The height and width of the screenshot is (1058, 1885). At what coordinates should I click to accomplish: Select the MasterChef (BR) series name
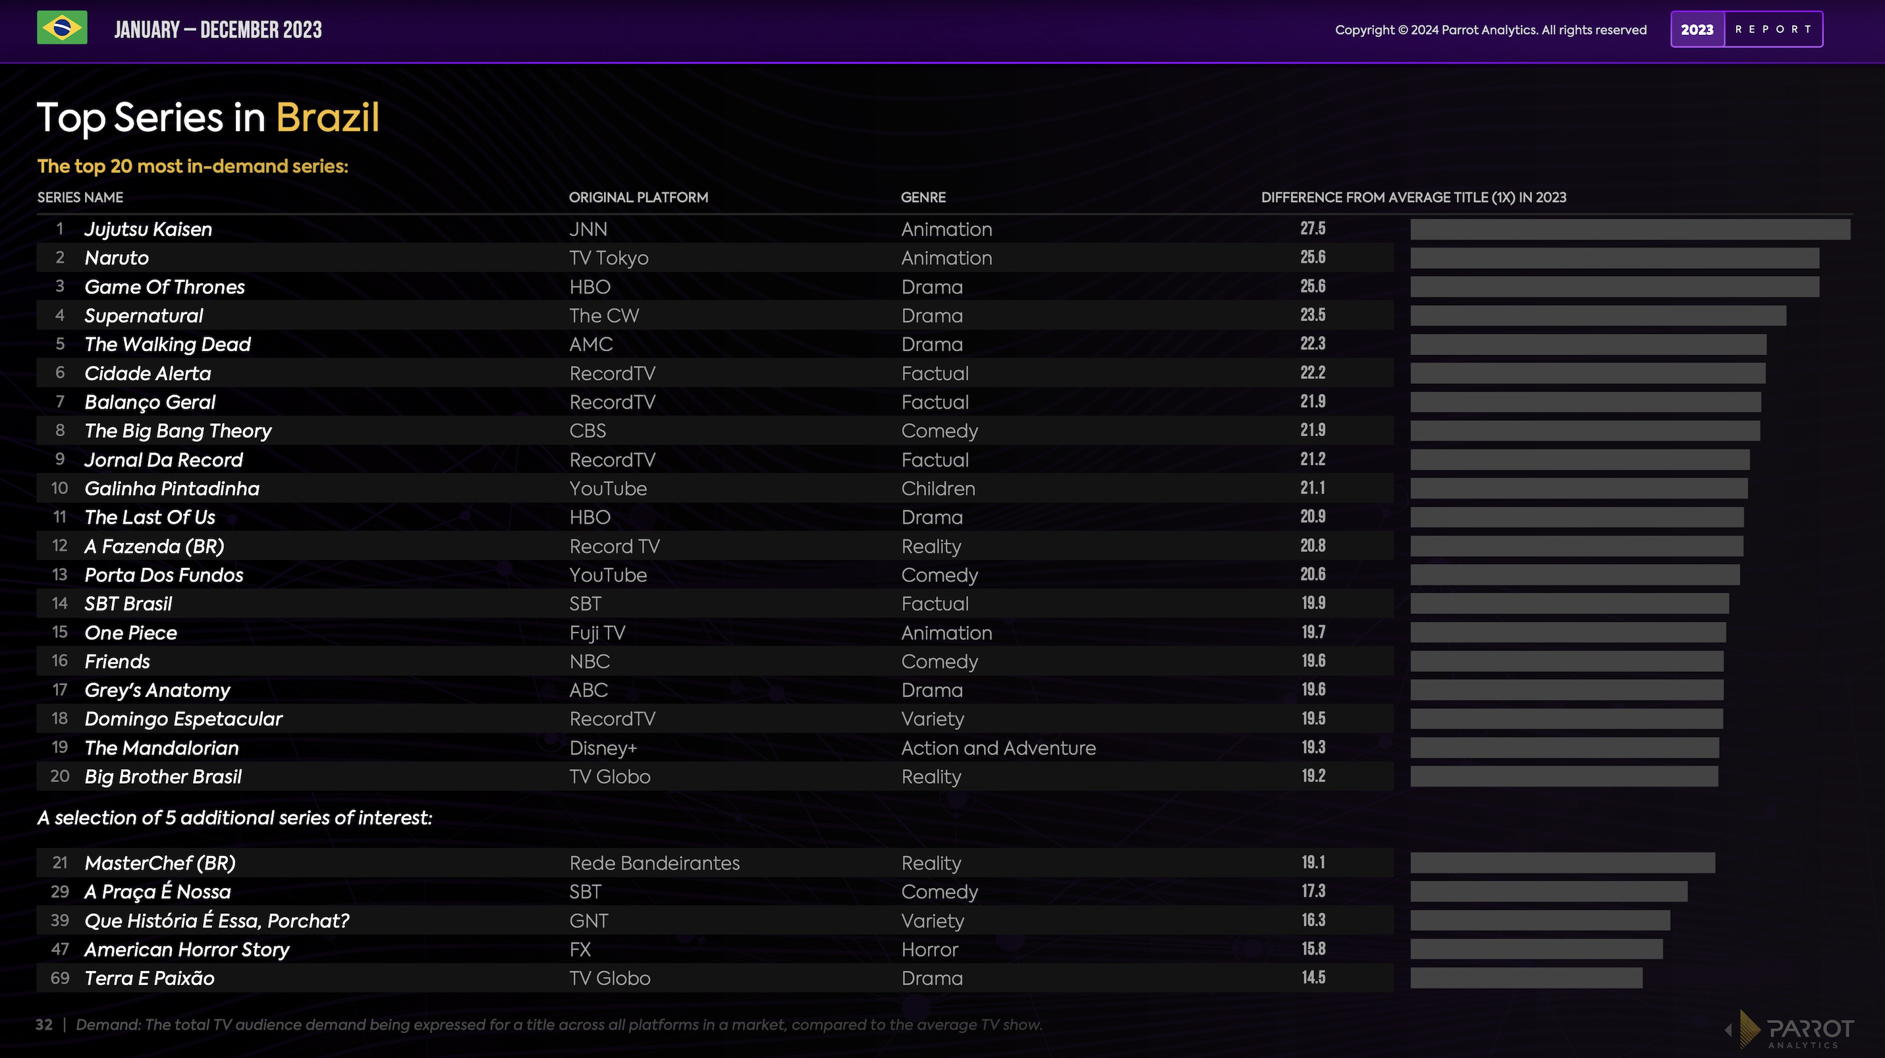(160, 864)
